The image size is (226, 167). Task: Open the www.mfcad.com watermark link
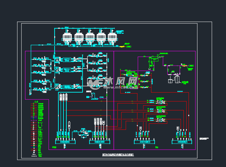[125, 87]
